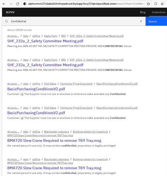This screenshot has width=167, height=176.
Task: Open first SHF_232a_2_Safety Committee Meeting.pdf title
Action: (x=45, y=41)
